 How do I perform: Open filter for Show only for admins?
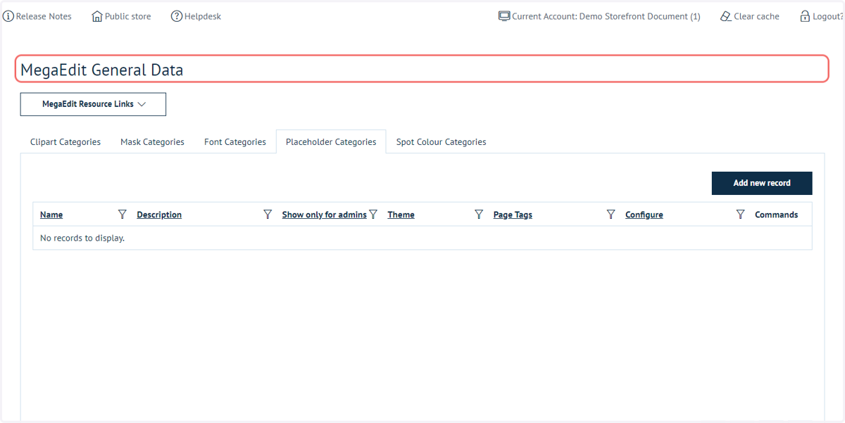373,215
